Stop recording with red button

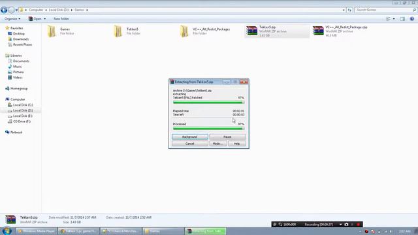pos(359,225)
